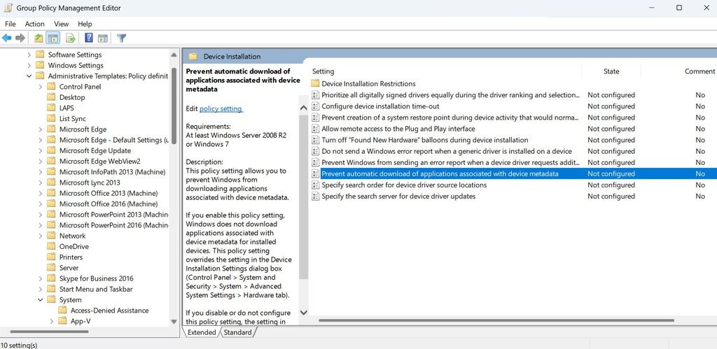Toggle Show/Hide Console Tree toolbar icon

(x=53, y=38)
